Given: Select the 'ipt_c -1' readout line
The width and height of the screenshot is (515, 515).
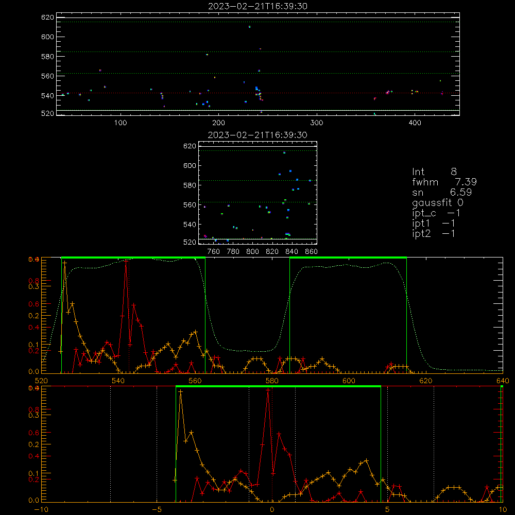Looking at the screenshot, I should click(x=436, y=213).
